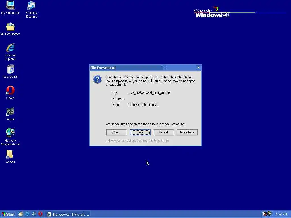Click the More Info button

[187, 132]
